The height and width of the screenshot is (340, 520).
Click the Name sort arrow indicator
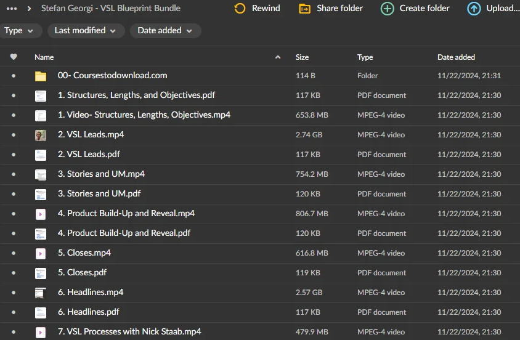click(x=278, y=57)
